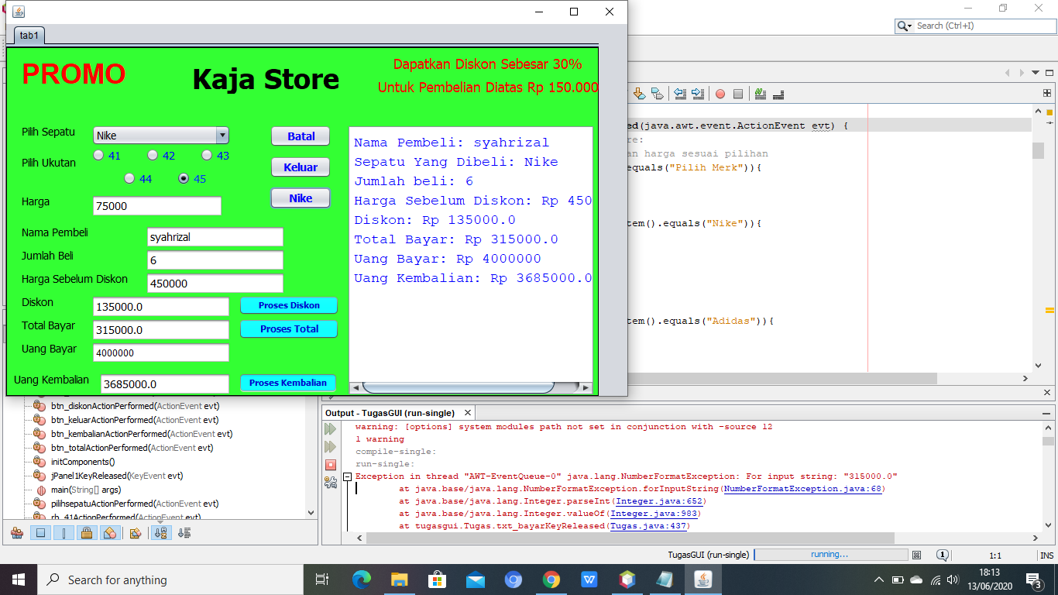Toggle Show Static Members in Navigator
This screenshot has width=1058, height=595.
[x=64, y=533]
